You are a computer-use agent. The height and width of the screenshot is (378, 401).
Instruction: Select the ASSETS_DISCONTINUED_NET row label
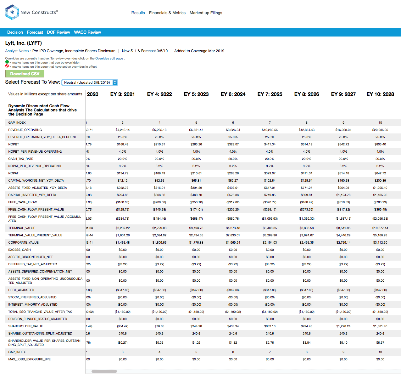coord(31,257)
